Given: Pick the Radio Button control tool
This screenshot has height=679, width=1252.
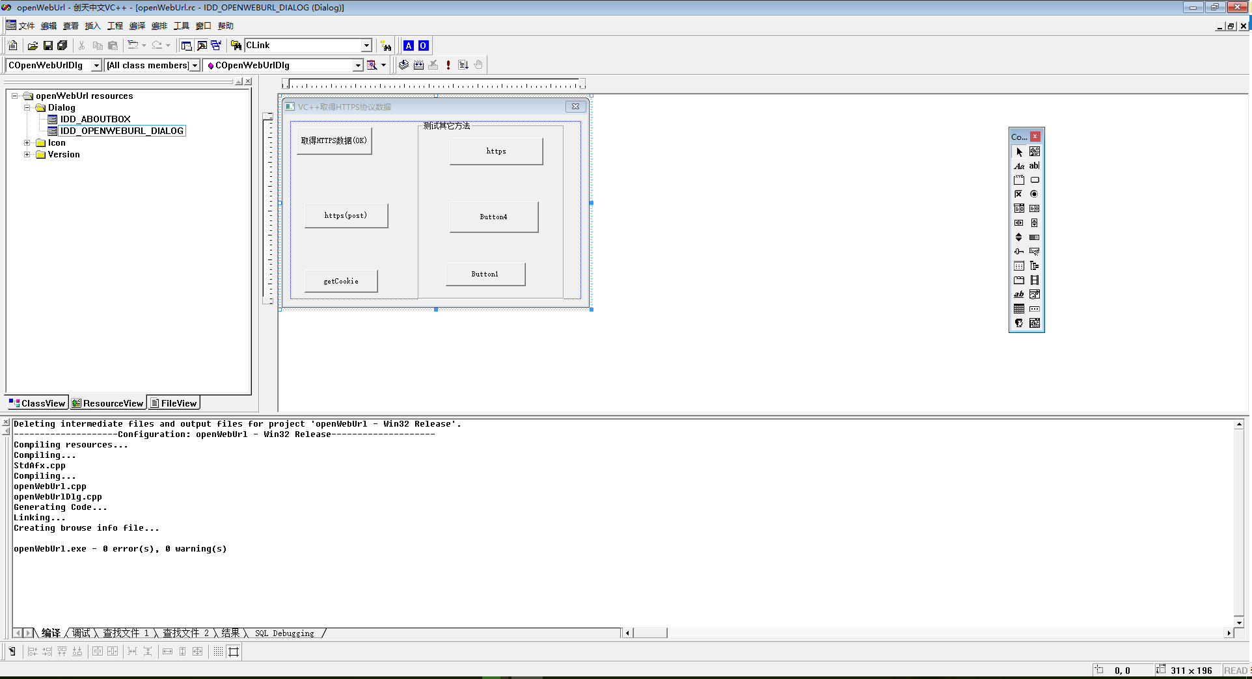Looking at the screenshot, I should click(x=1034, y=194).
